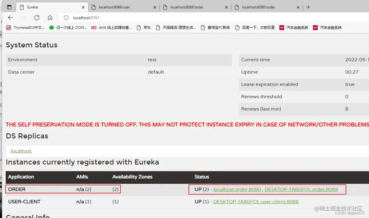Click the Thymeleaf bookmark PDF icon
The image size is (369, 218).
[x=9, y=28]
